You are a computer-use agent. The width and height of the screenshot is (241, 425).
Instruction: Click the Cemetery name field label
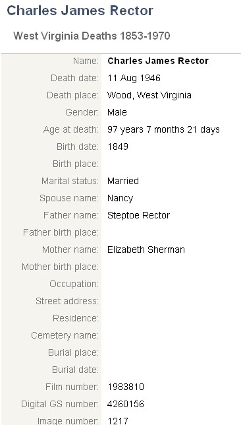click(65, 335)
